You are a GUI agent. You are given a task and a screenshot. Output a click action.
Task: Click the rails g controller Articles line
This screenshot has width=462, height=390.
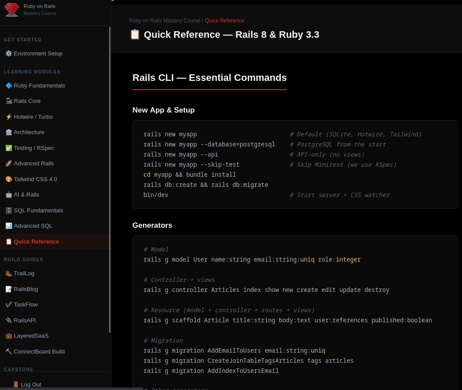pyautogui.click(x=266, y=290)
